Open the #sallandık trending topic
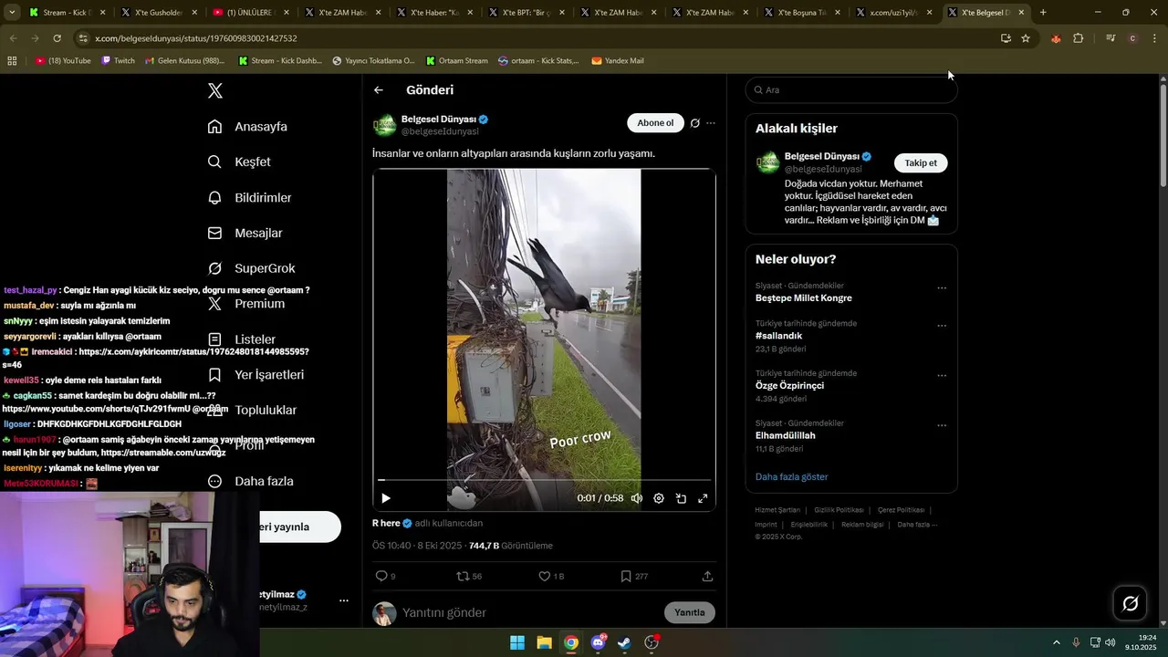 click(780, 336)
